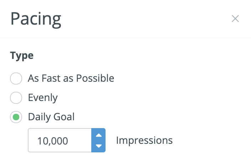Screen dimensions: 251x167
Task: Set pacing to As Fast as Possible
Action: tap(16, 79)
